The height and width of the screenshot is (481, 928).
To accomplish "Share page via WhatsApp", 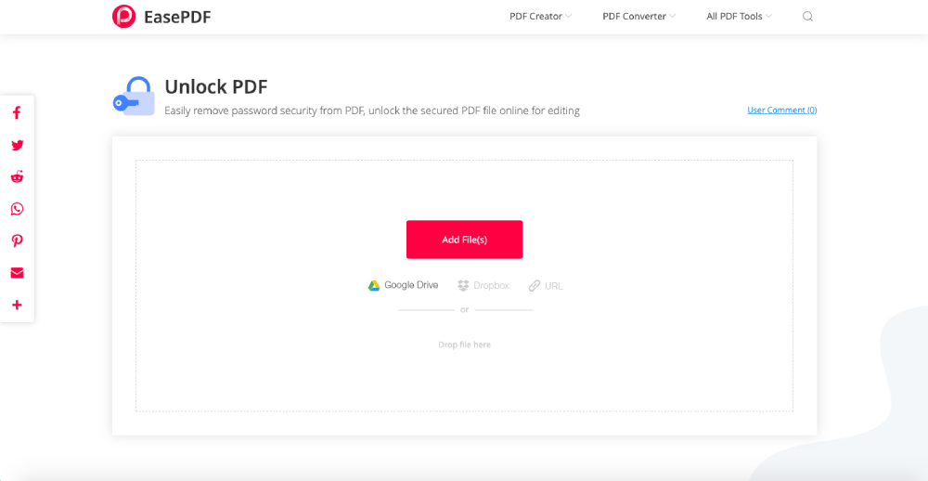I will pyautogui.click(x=17, y=209).
